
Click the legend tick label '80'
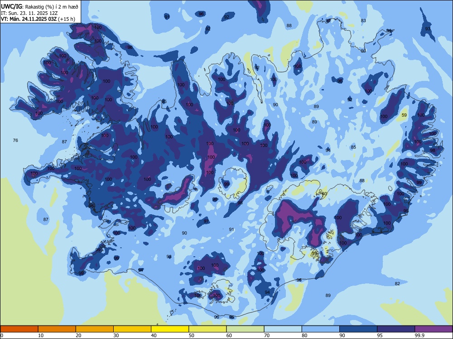[304, 335]
